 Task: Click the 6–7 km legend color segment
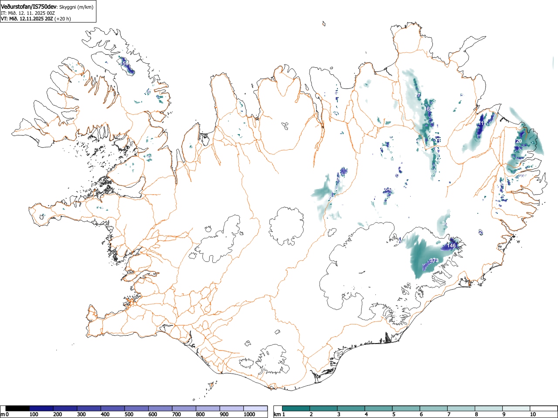(x=434, y=408)
